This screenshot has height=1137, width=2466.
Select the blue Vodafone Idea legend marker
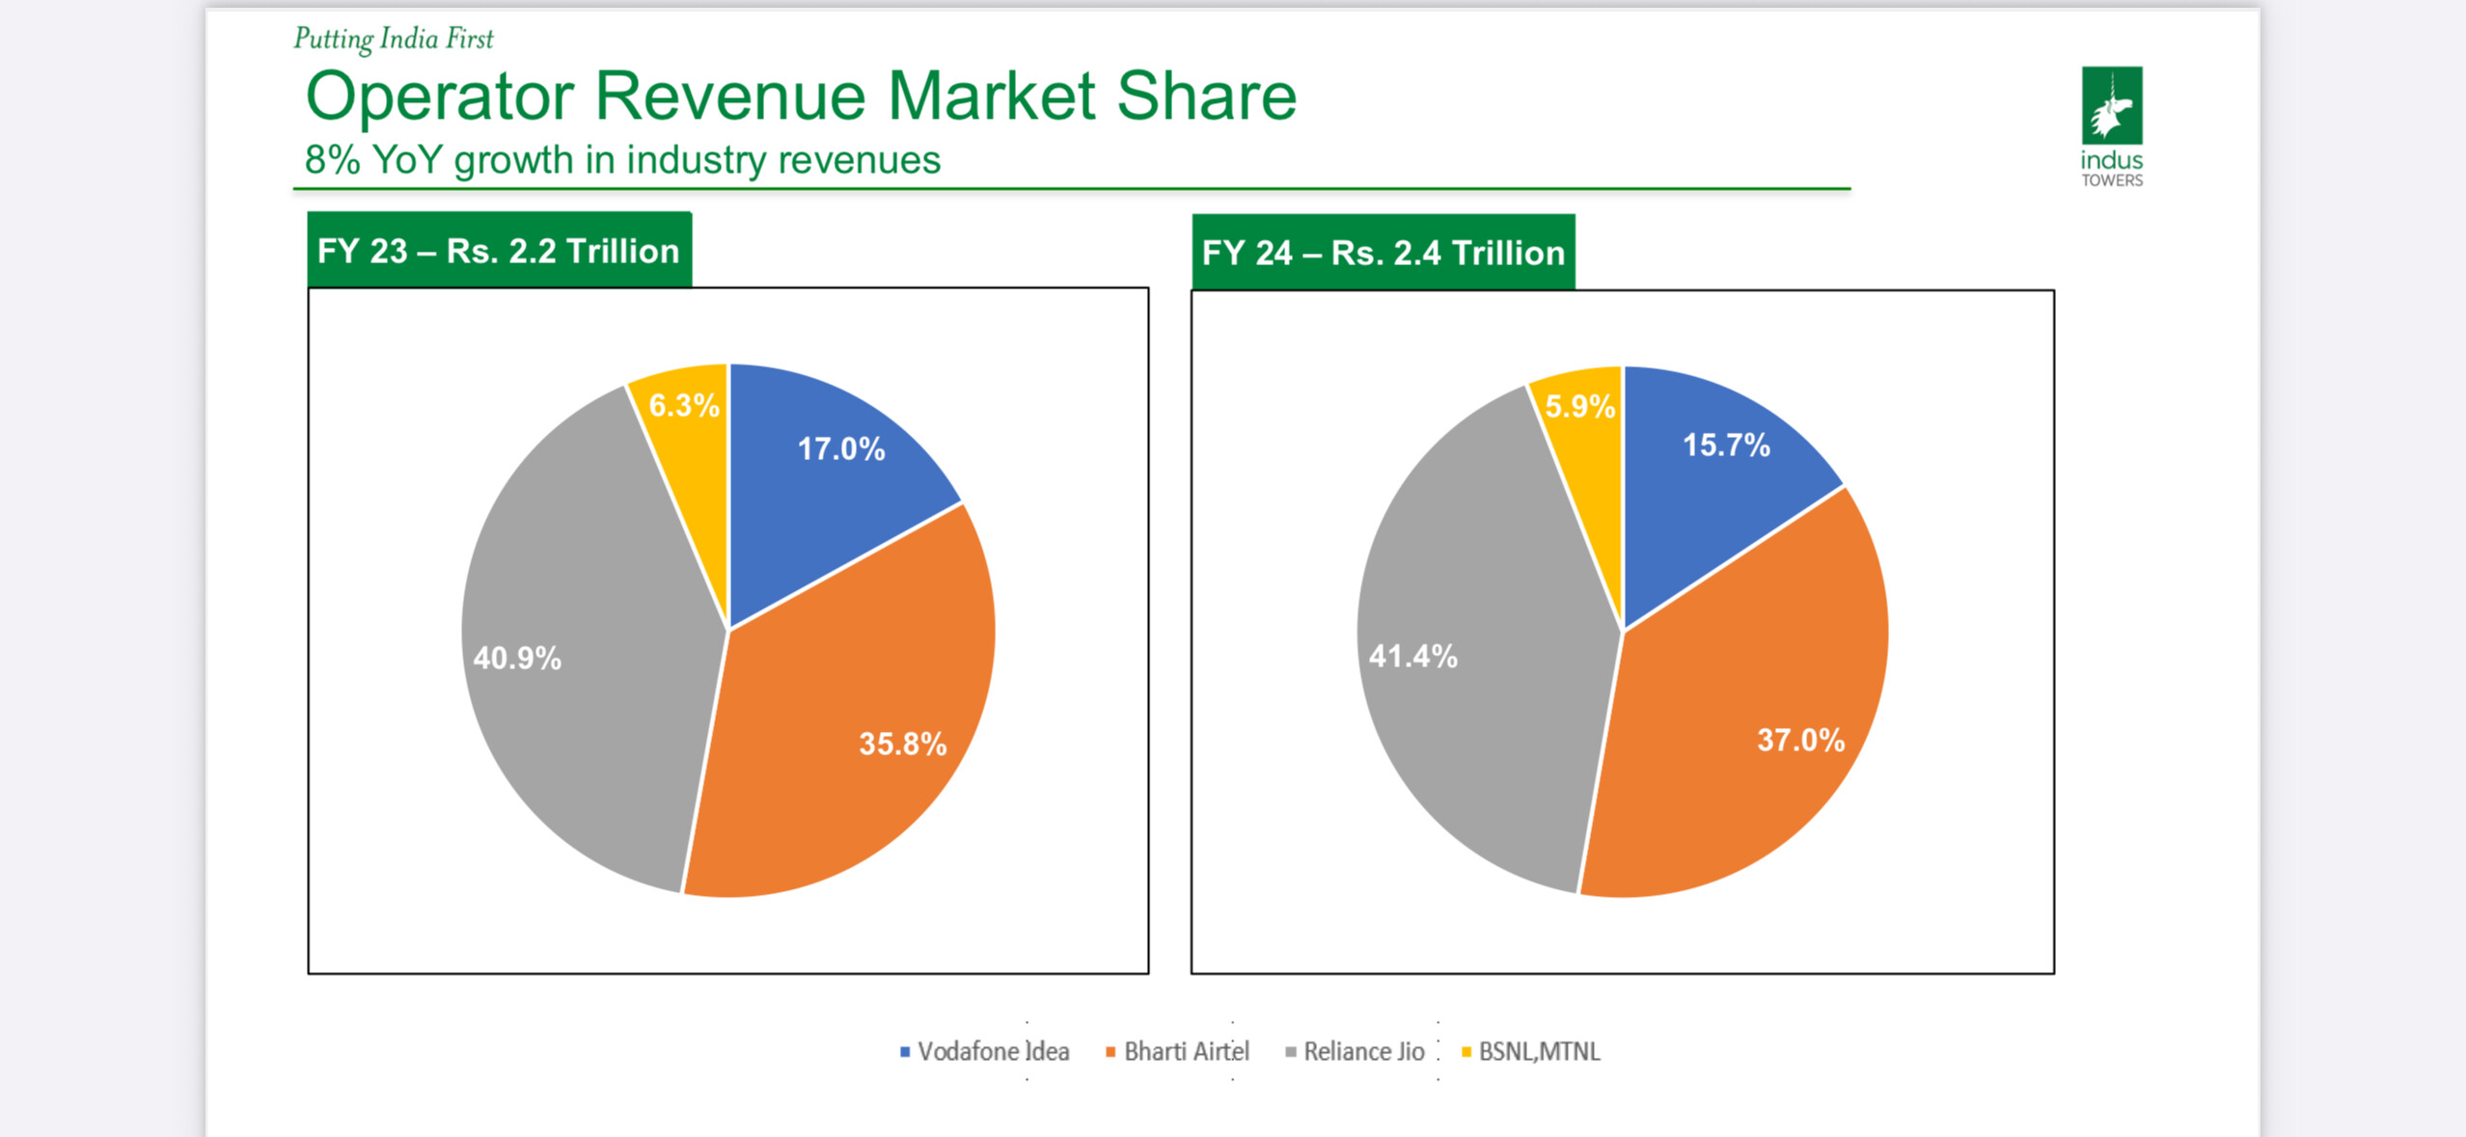(x=905, y=1052)
